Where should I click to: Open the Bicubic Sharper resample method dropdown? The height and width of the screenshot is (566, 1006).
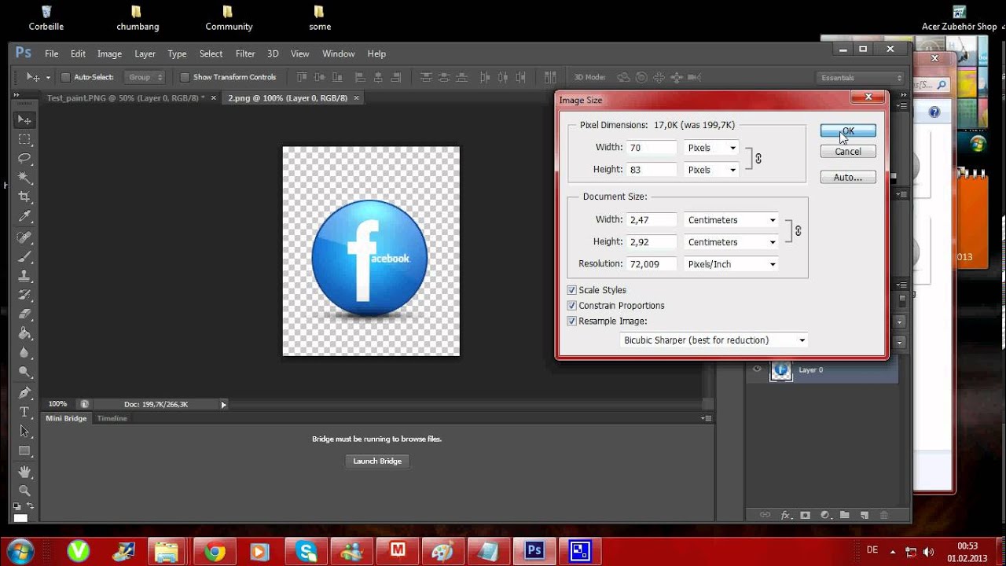714,340
